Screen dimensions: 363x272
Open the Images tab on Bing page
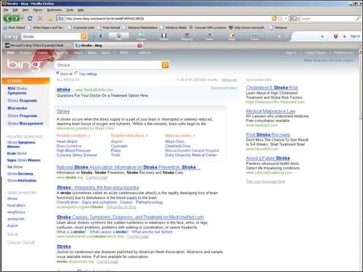click(x=26, y=53)
